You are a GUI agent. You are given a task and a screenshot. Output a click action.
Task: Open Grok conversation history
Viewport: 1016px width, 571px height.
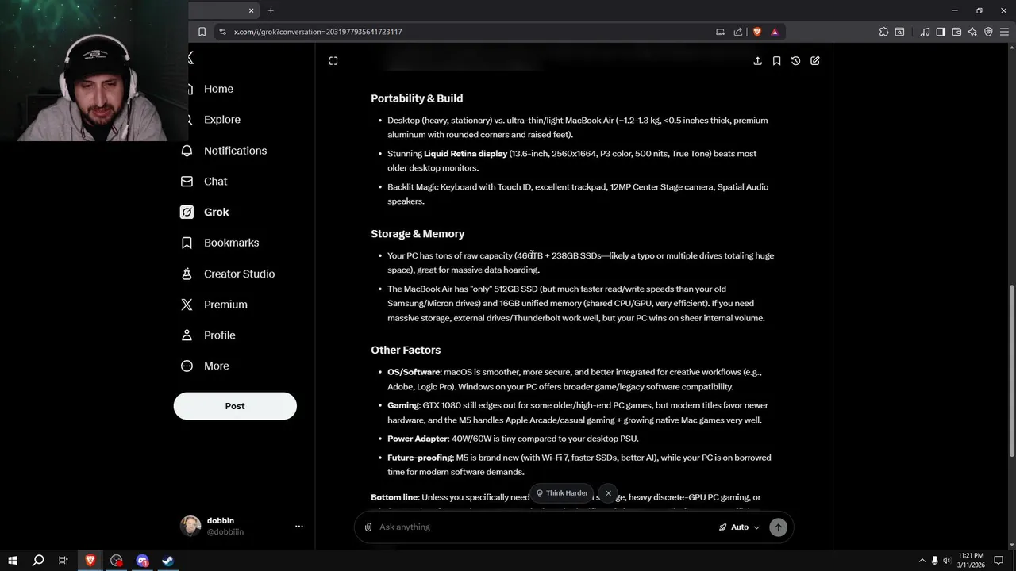[795, 61]
